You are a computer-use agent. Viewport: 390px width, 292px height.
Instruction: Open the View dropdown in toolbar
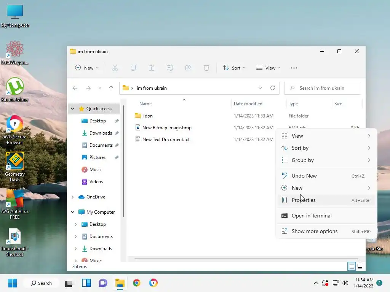[268, 68]
